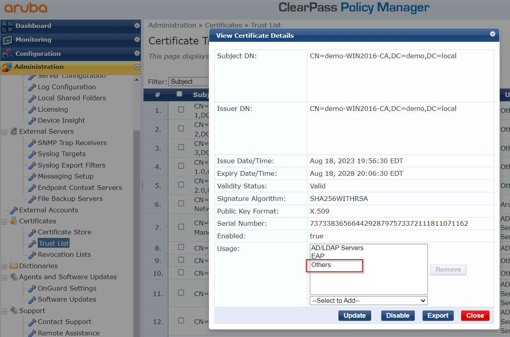The image size is (510, 337).
Task: Click the red Close button
Action: 475,315
